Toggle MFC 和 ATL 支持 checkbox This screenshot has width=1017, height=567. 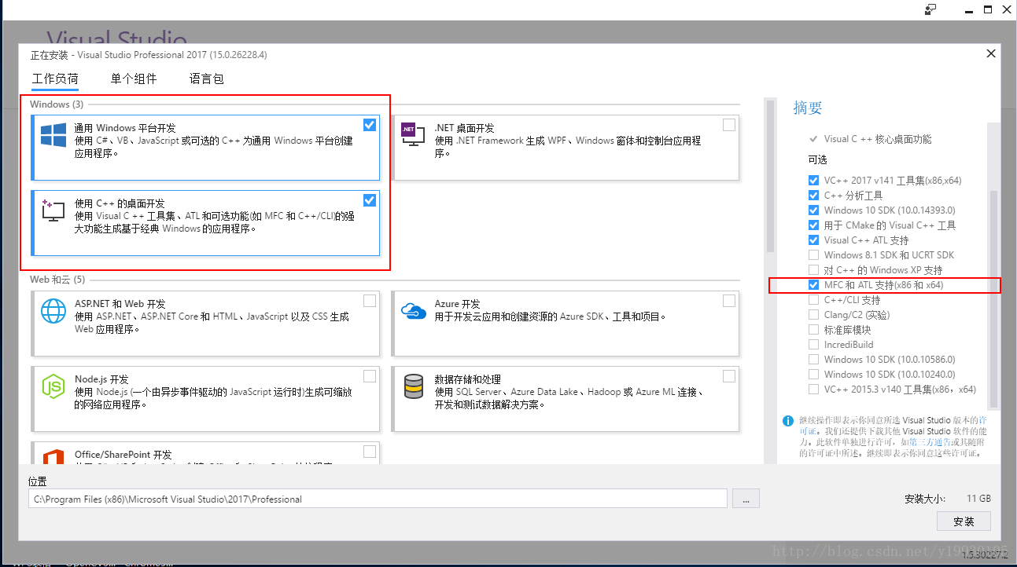[814, 285]
